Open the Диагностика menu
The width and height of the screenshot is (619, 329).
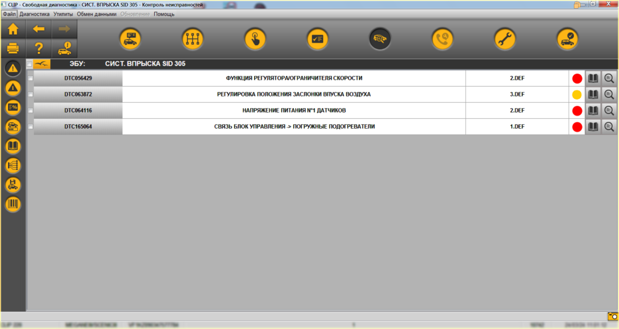[x=35, y=14]
